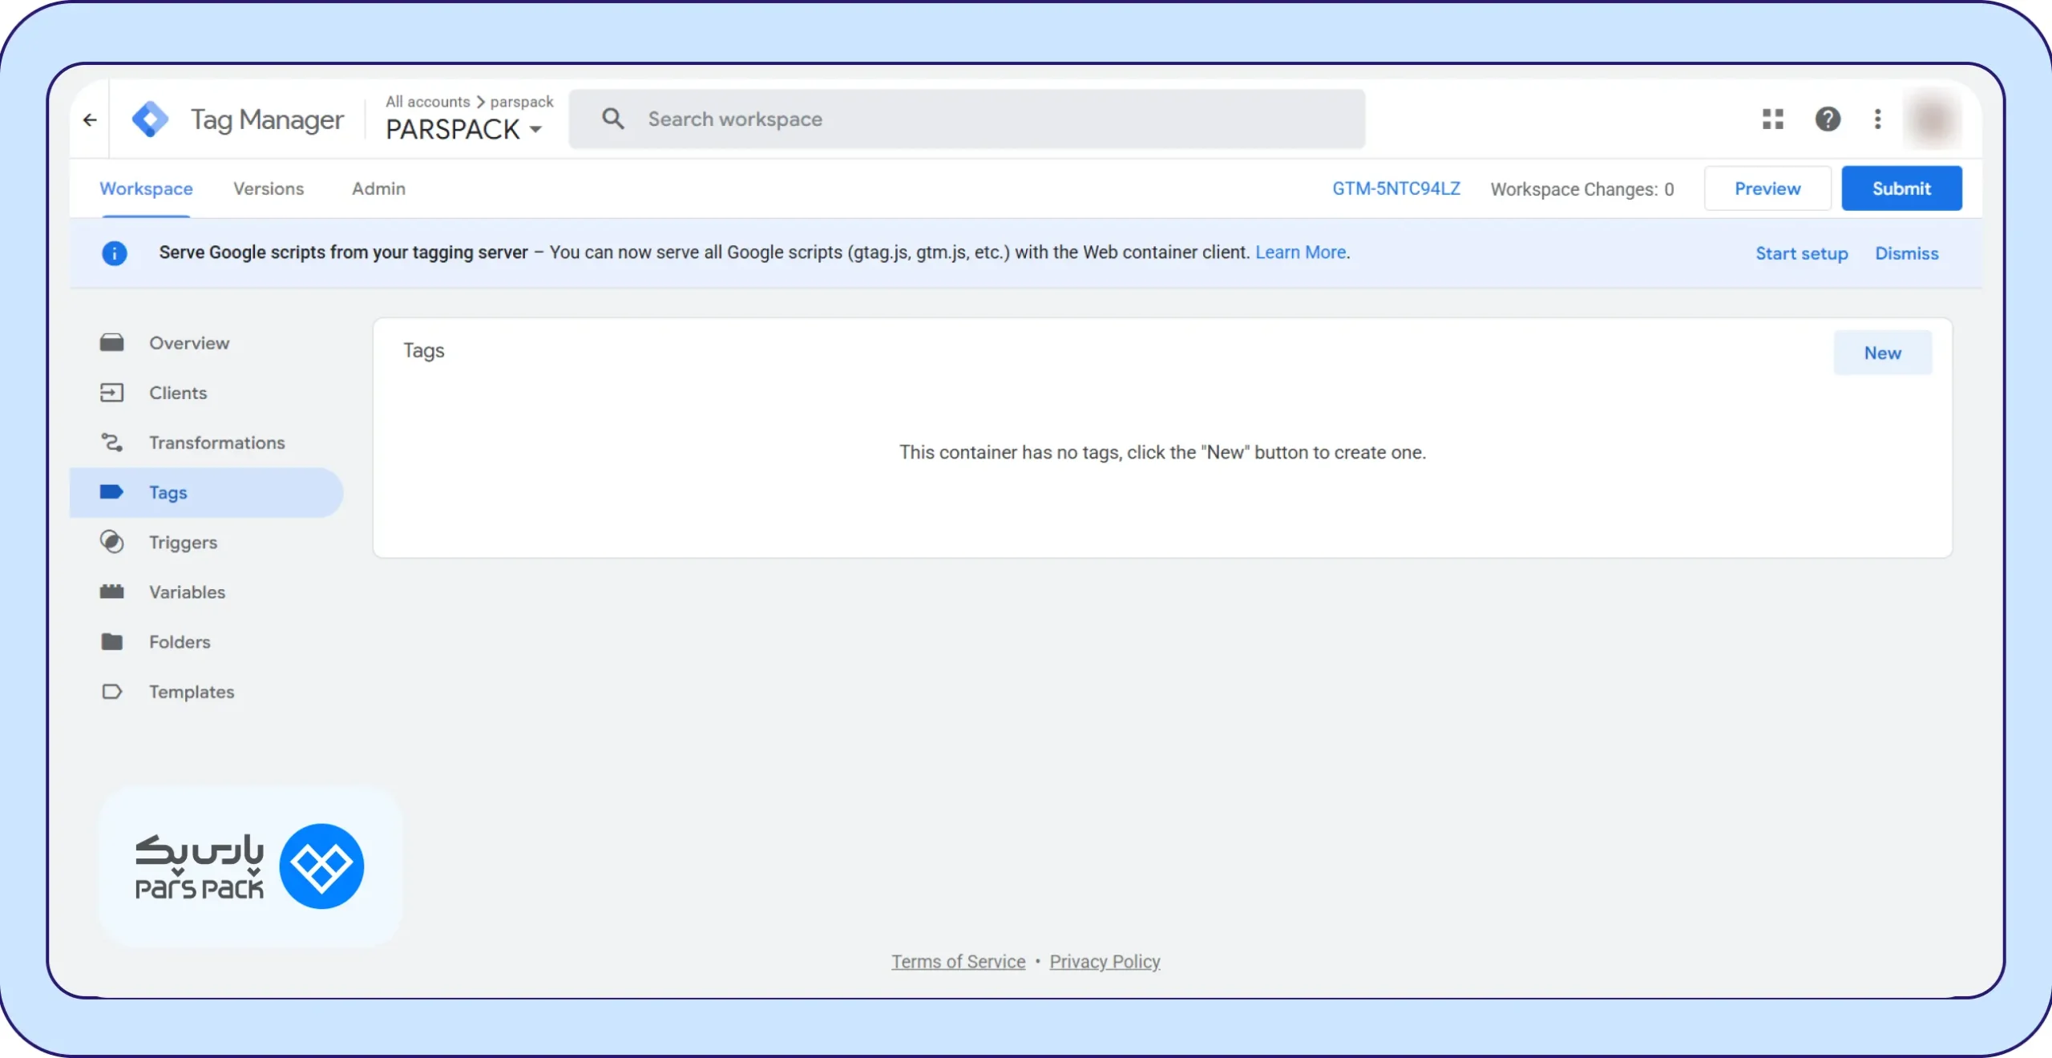Switch to the Versions tab
Viewport: 2052px width, 1058px height.
pos(269,188)
